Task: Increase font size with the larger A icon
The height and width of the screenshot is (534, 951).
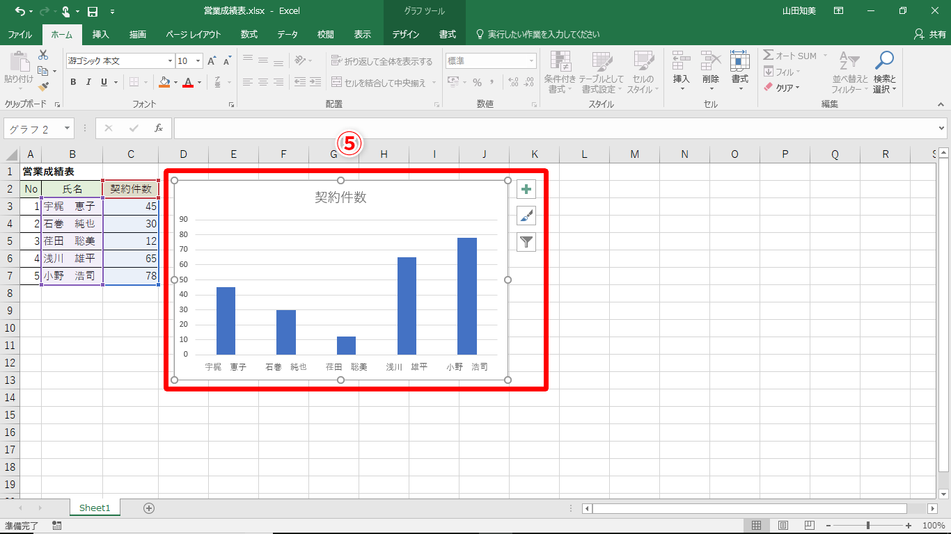Action: point(212,61)
